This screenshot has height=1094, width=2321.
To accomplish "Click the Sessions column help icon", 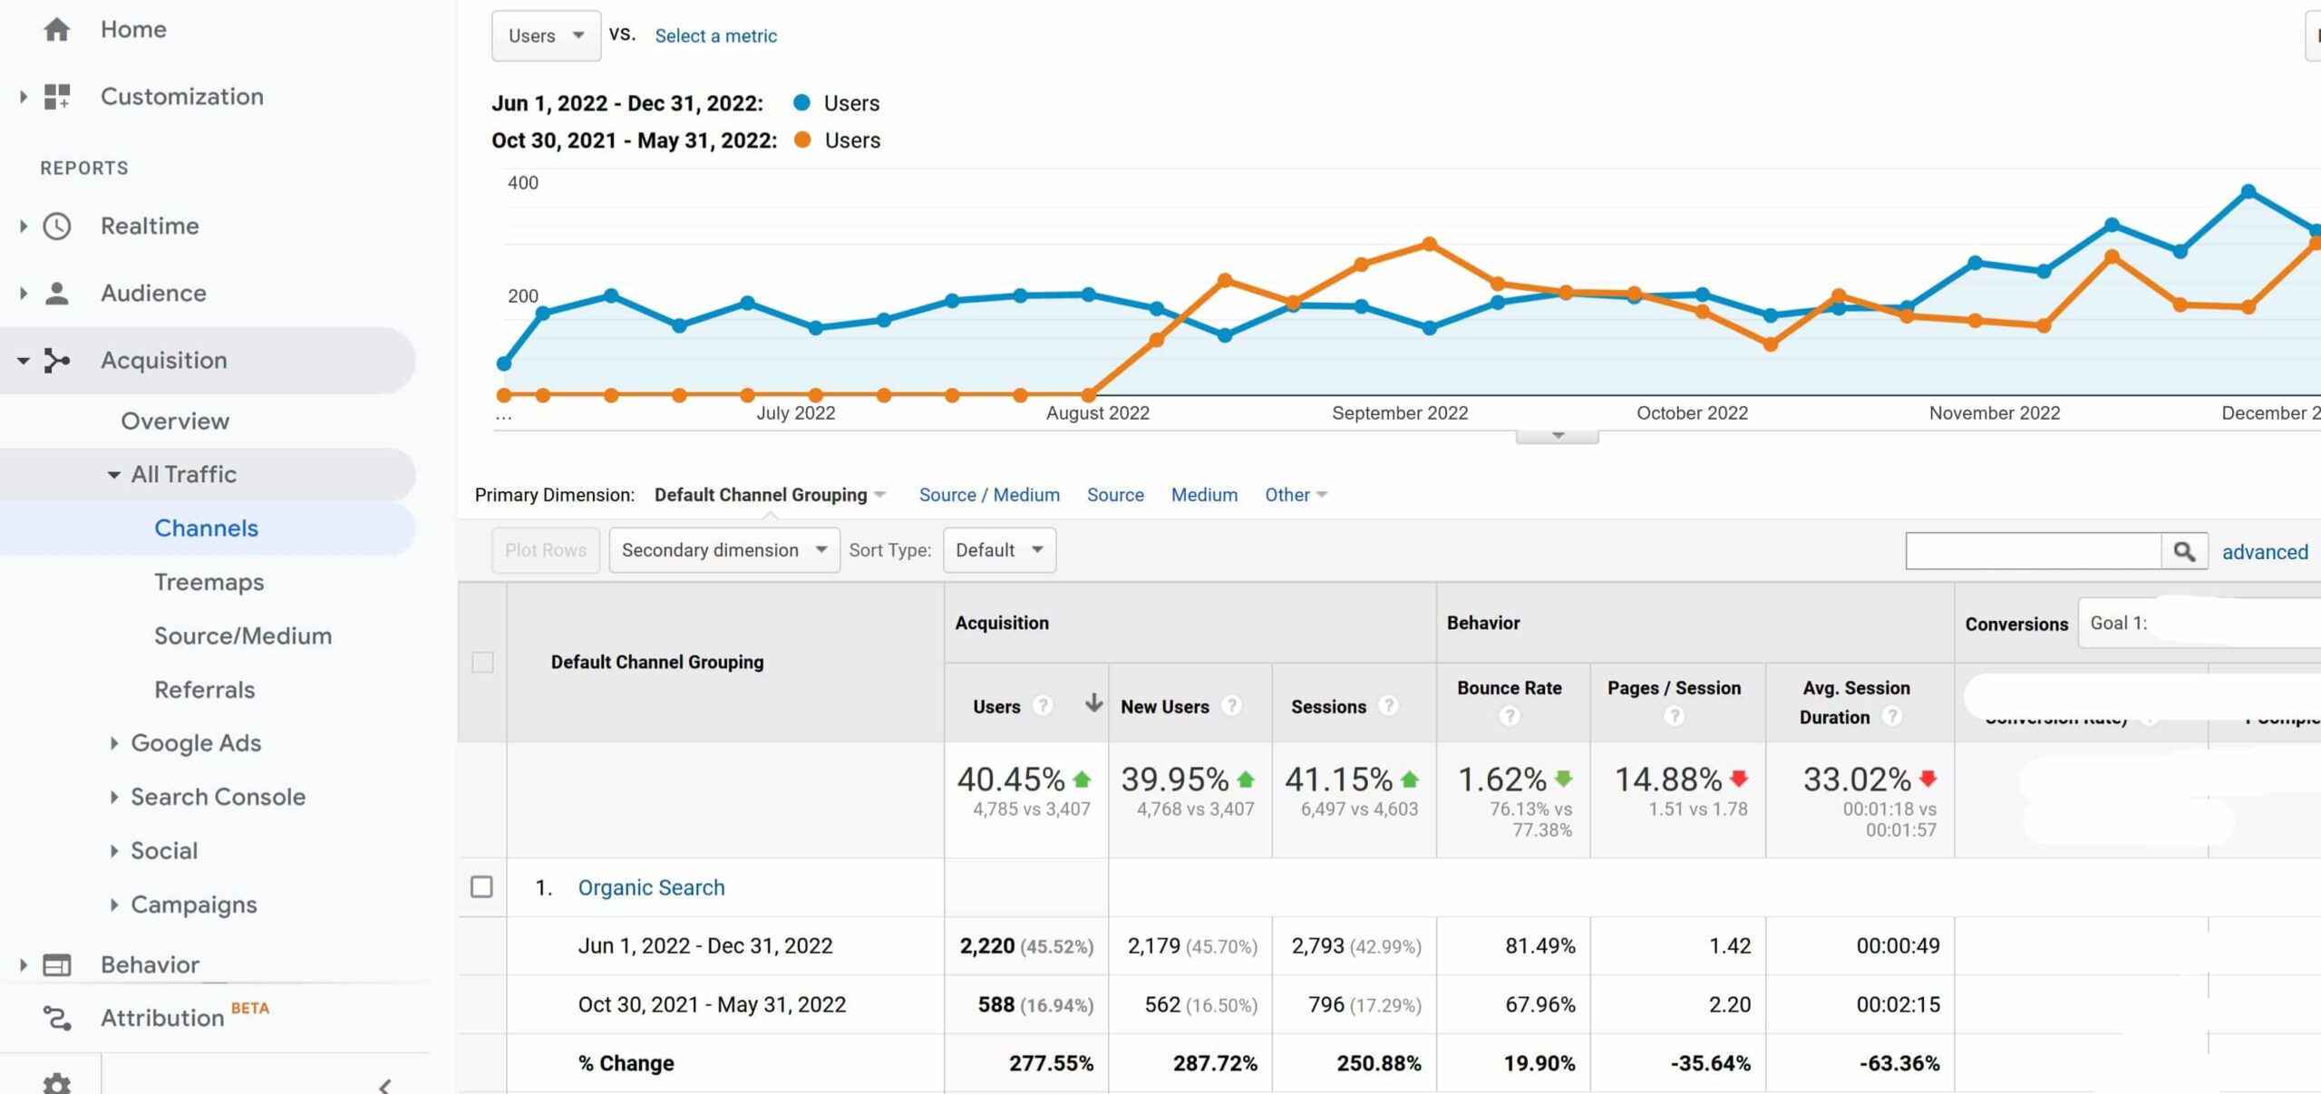I will pos(1388,705).
